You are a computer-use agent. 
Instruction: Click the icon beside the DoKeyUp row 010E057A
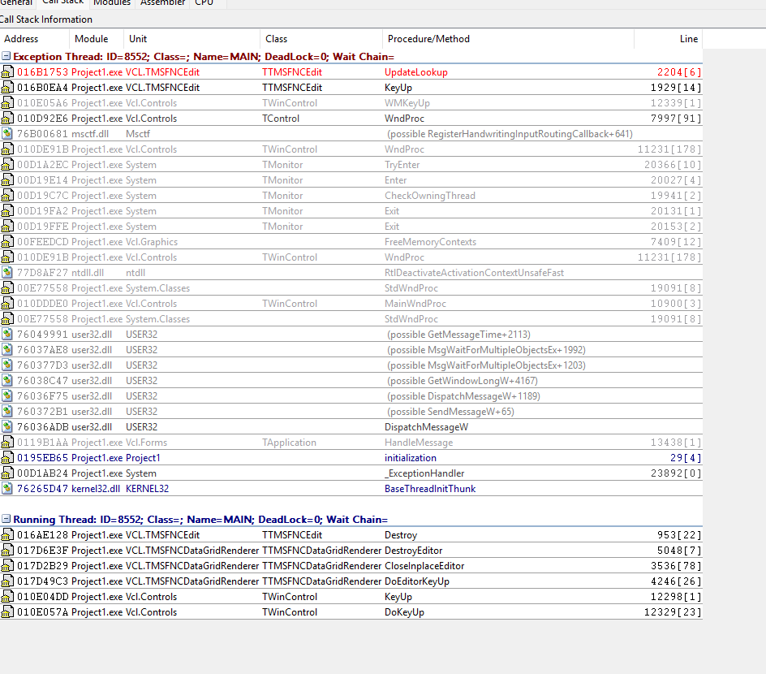[7, 612]
